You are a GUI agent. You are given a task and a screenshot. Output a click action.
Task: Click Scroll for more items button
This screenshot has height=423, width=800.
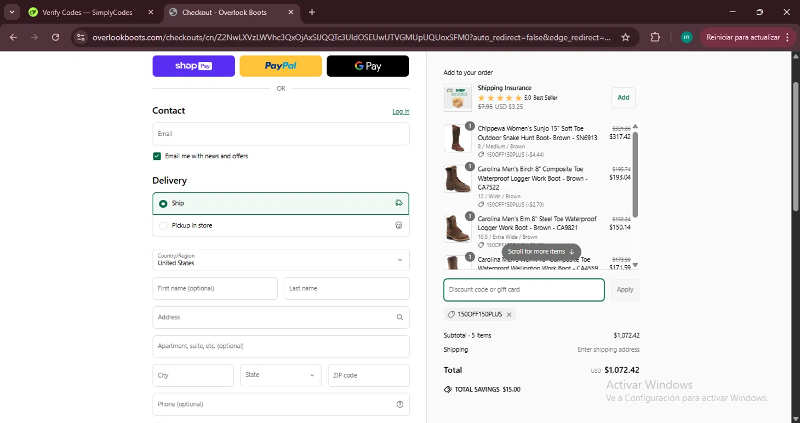[x=541, y=251]
